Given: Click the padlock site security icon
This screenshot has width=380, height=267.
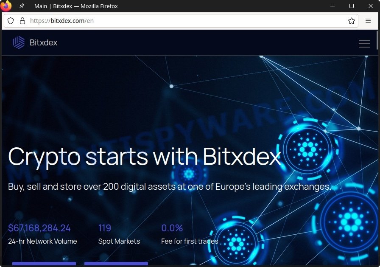Looking at the screenshot, I should 22,21.
